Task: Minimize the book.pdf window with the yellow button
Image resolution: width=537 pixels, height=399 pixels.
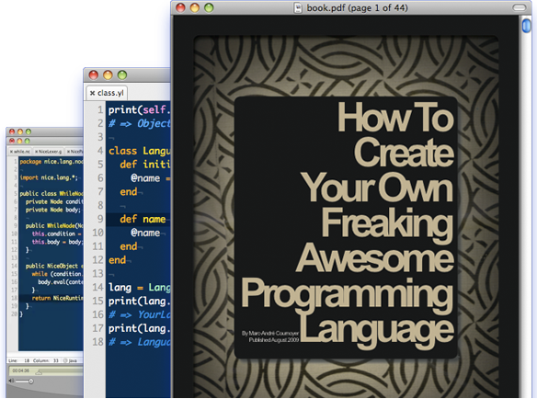Action: [x=195, y=7]
